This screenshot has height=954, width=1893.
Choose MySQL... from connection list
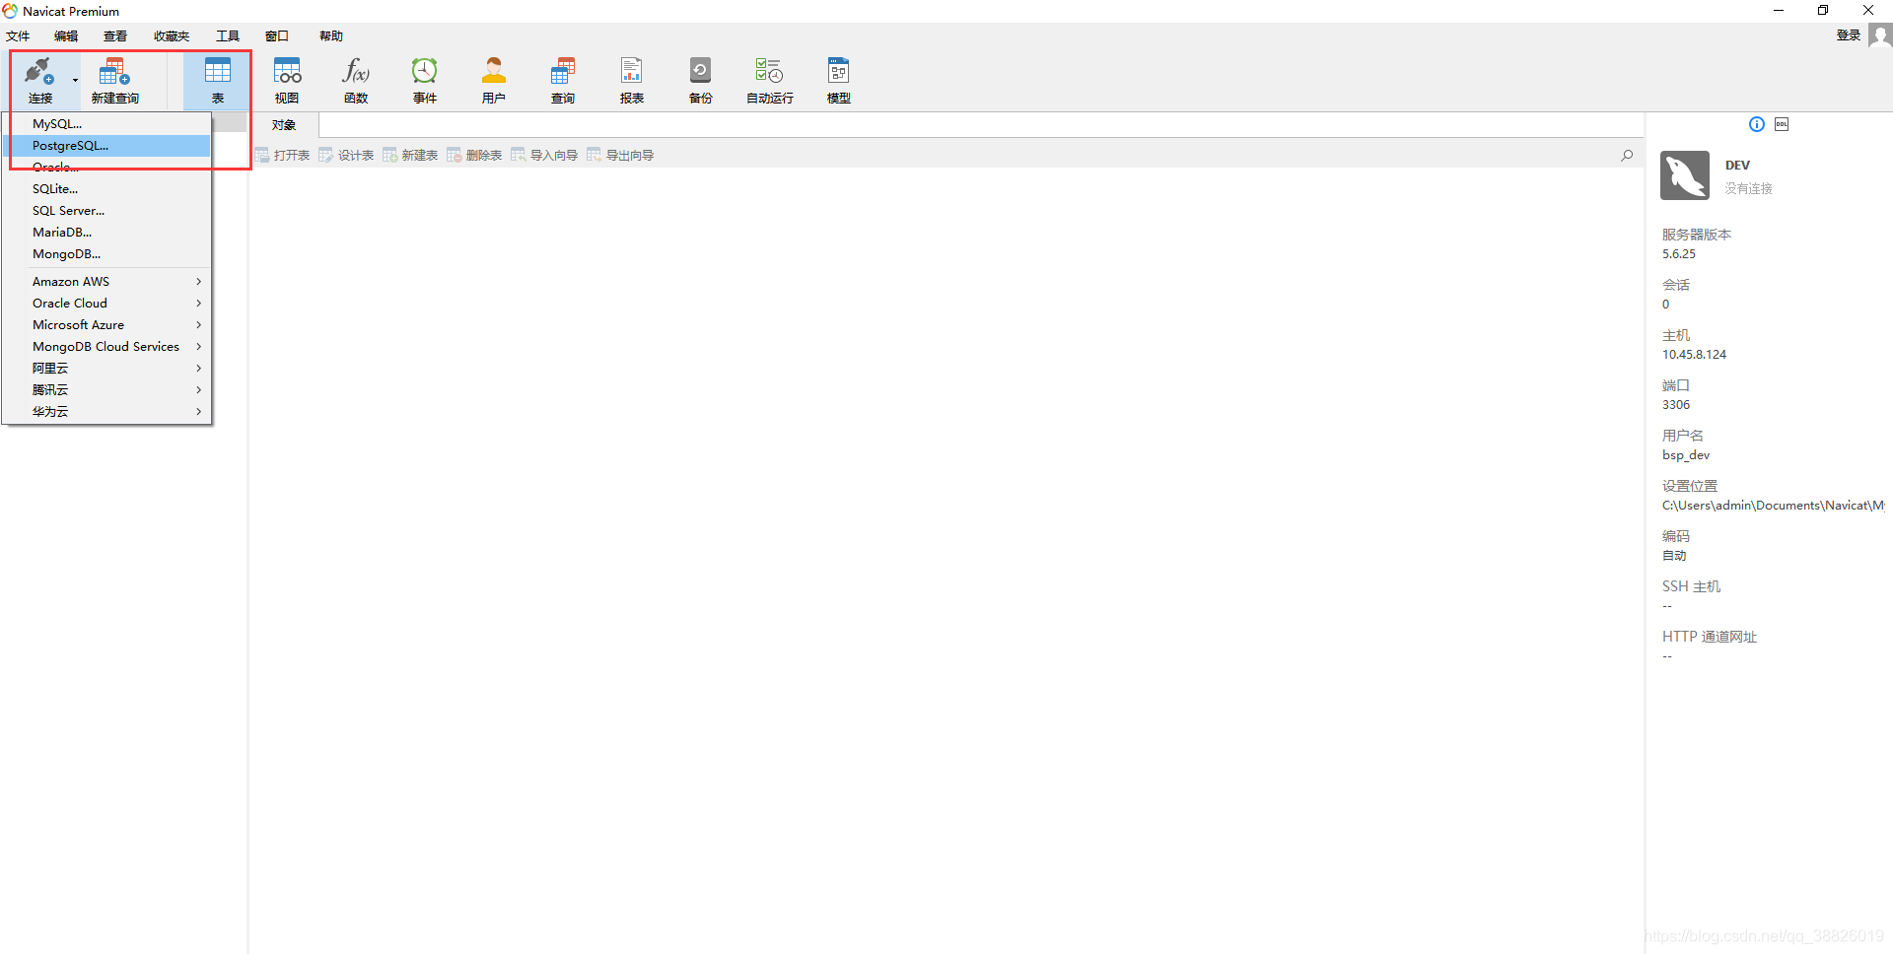pyautogui.click(x=106, y=124)
